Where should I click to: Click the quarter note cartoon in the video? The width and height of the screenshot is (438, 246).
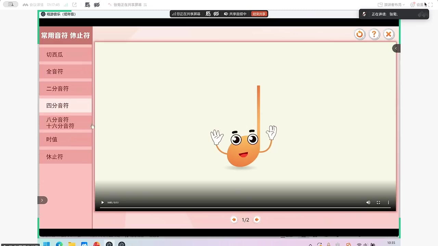point(244,127)
